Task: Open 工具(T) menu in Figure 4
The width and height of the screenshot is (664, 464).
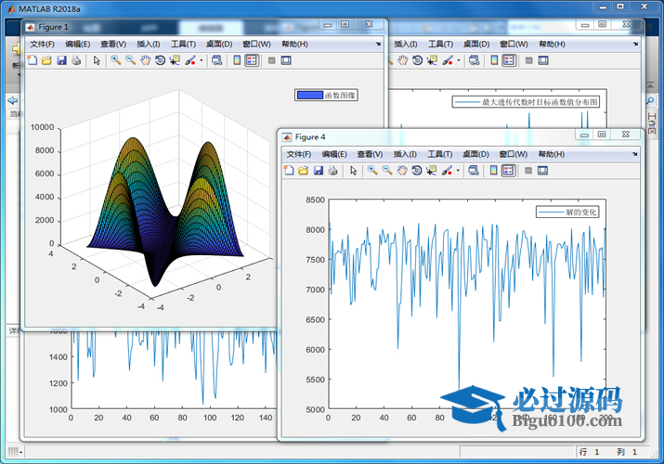Action: pyautogui.click(x=441, y=154)
